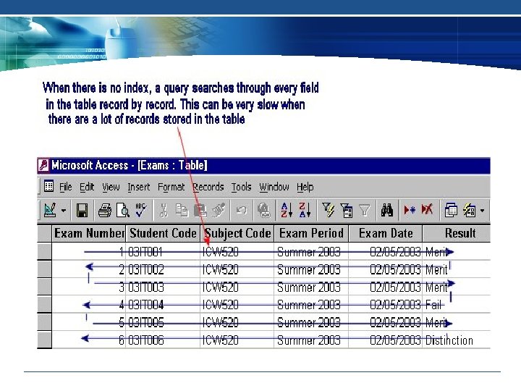The image size is (521, 391).
Task: Click Student Code cell 03IT005
Action: pos(163,322)
